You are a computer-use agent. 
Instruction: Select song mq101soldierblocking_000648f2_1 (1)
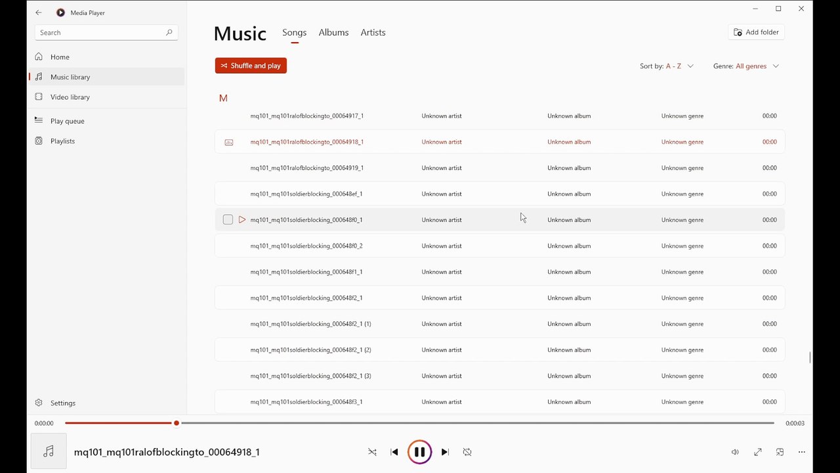click(x=499, y=324)
